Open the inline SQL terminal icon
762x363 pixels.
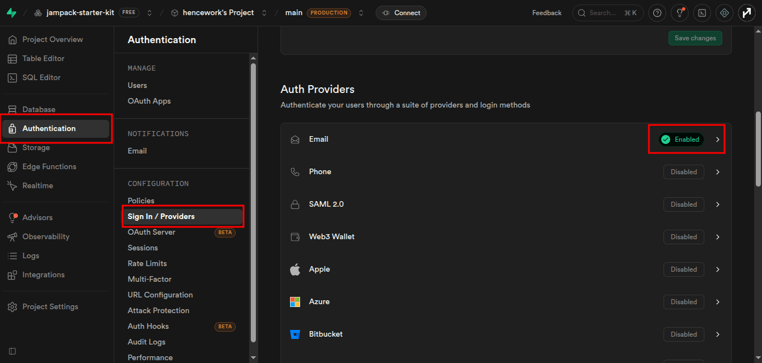coord(702,13)
